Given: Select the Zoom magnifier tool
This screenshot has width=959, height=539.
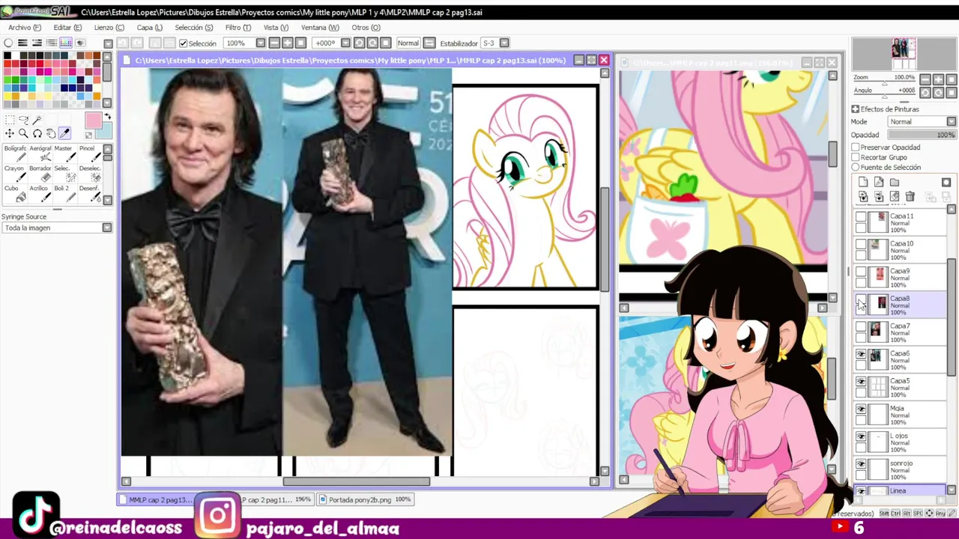Looking at the screenshot, I should pyautogui.click(x=23, y=133).
